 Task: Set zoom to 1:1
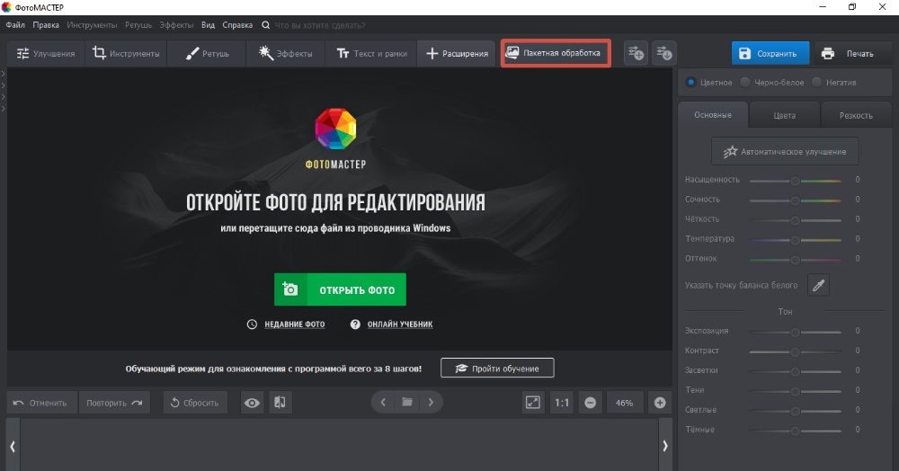[x=562, y=403]
